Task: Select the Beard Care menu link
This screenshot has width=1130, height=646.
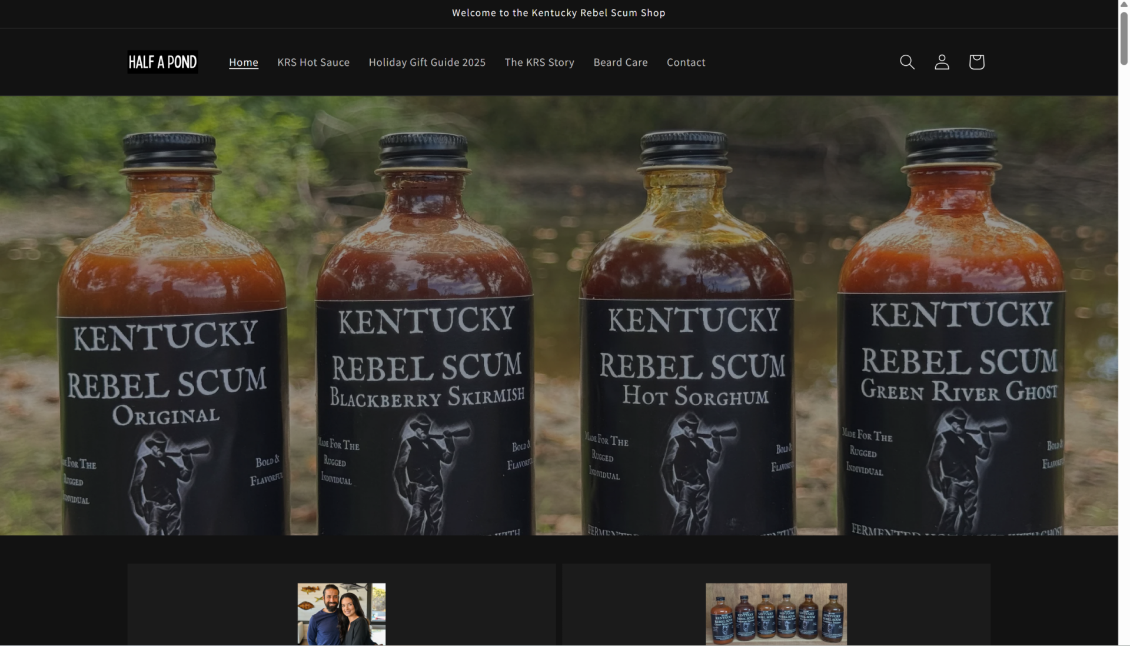Action: coord(620,62)
